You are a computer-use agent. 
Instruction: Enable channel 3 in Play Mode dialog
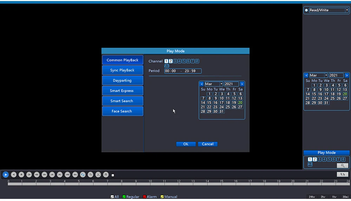click(175, 61)
